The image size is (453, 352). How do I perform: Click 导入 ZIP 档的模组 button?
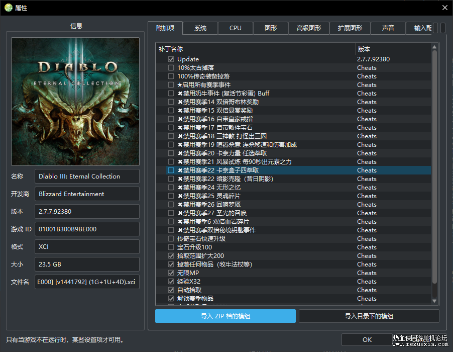point(225,316)
